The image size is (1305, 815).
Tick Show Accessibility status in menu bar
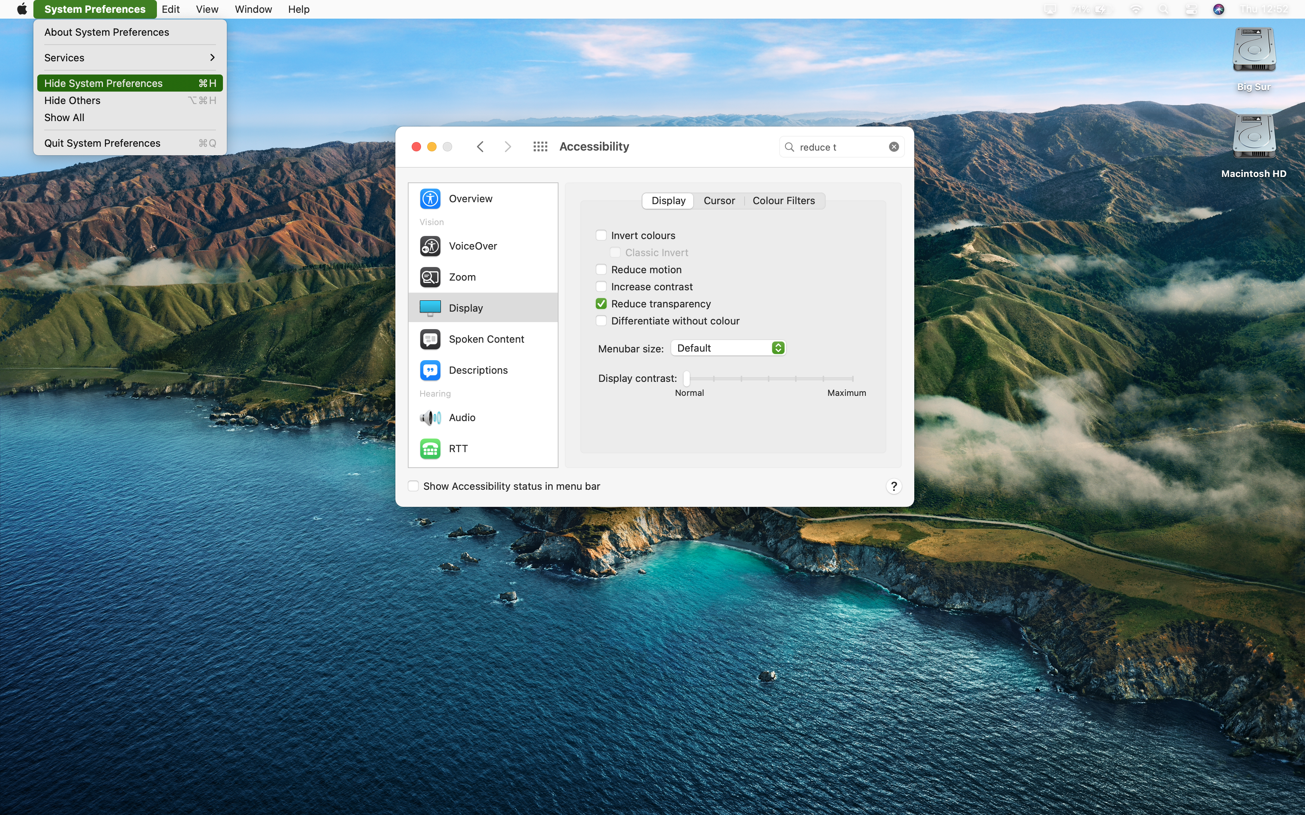pos(413,486)
